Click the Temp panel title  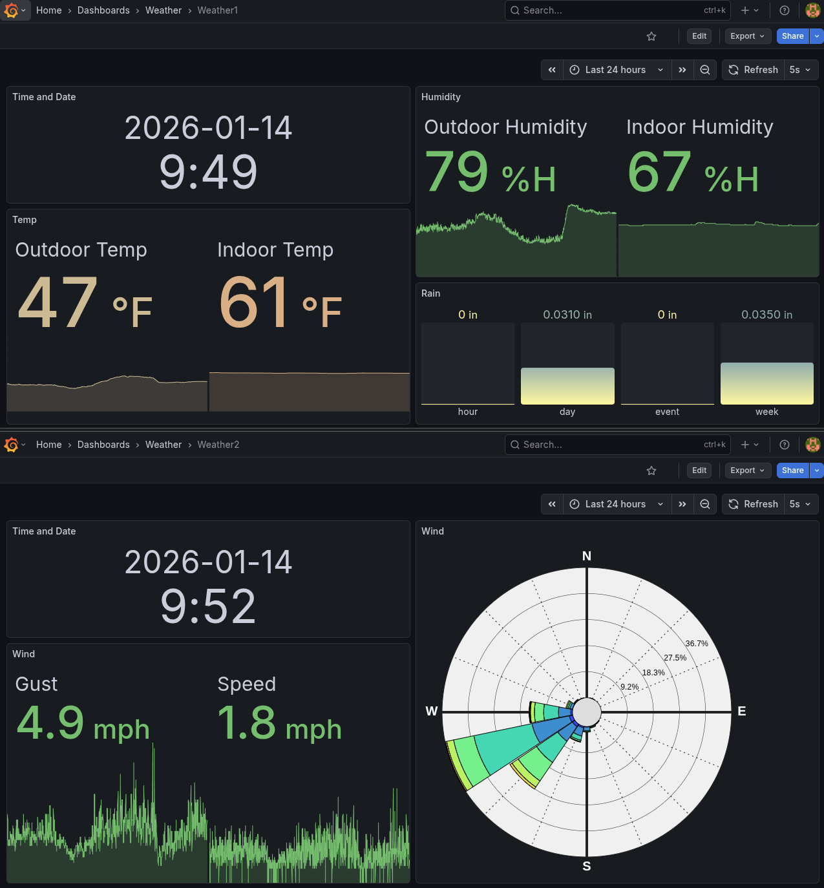tap(25, 220)
